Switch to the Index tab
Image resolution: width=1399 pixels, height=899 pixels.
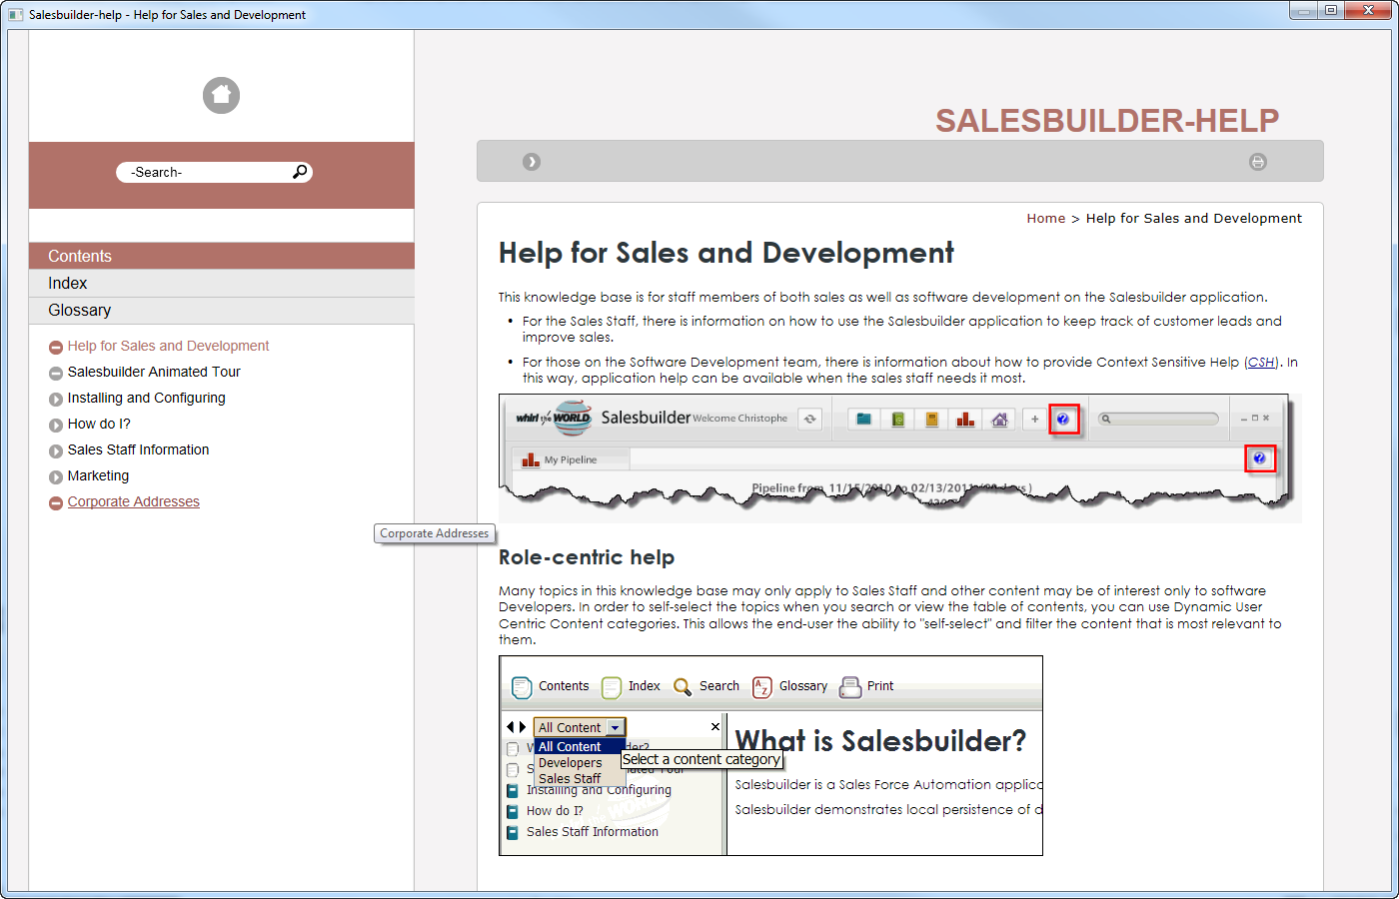coord(221,284)
